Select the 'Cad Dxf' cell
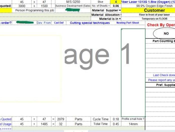Screen dimensions: 175x132 point(59,23)
